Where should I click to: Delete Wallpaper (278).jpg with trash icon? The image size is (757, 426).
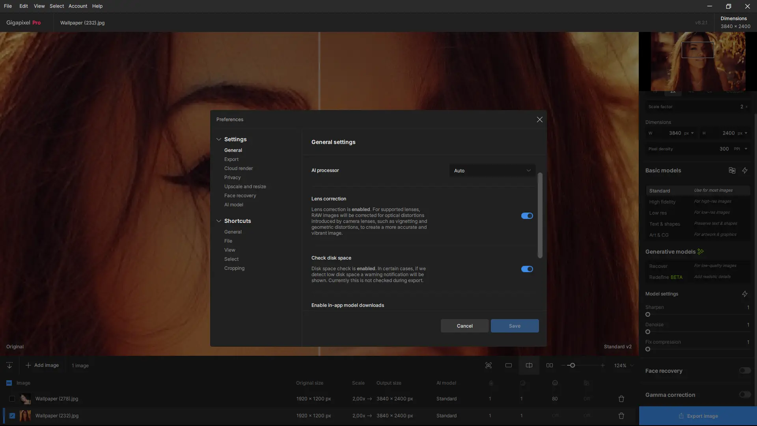621,399
